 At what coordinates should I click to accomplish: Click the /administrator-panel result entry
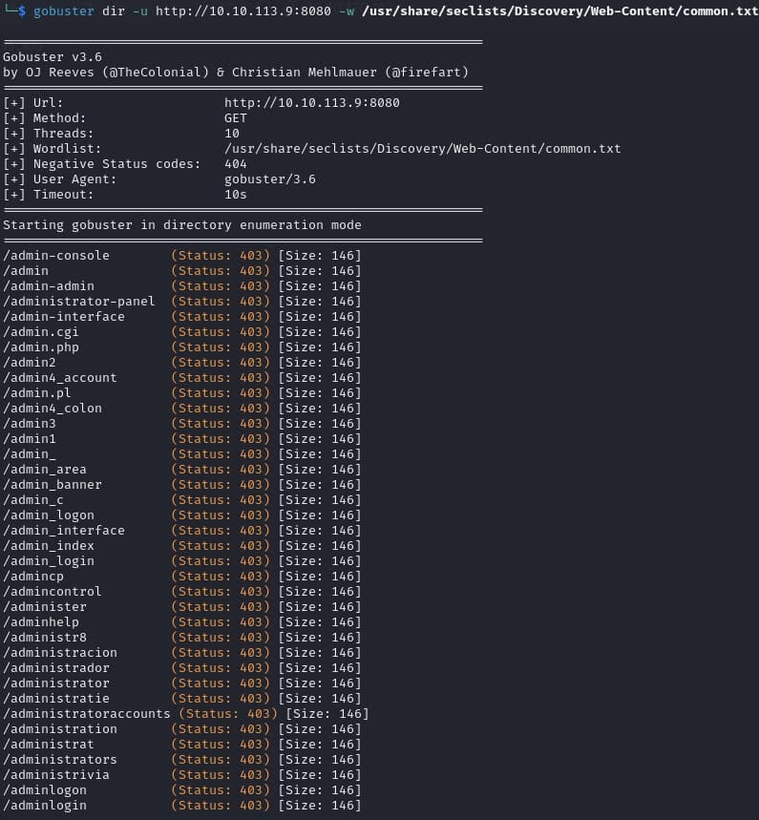tap(79, 302)
